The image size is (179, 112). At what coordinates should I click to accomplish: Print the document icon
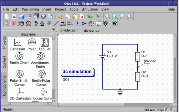[x=50, y=16]
